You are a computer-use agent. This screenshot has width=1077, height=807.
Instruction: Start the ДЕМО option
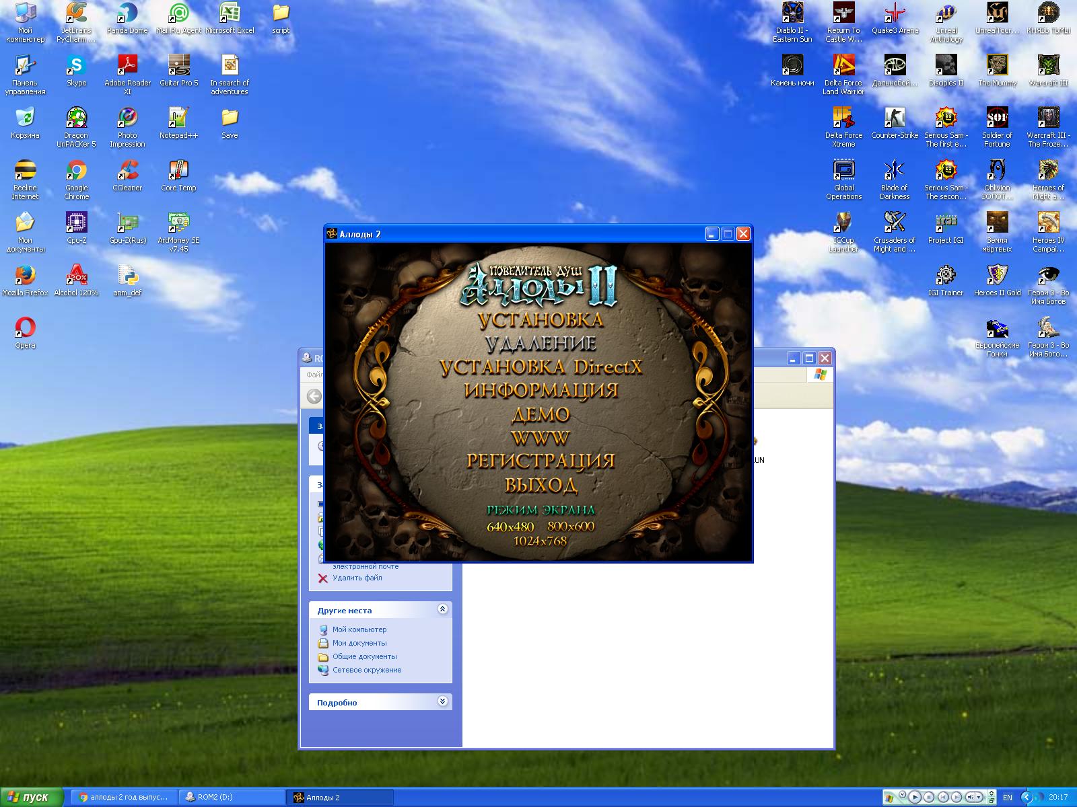coord(541,414)
